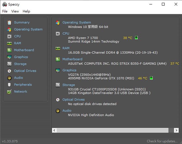Screen dimensions: 182x144
Task: Click the Peripherals mouse icon in sidebar
Action: 9,85
